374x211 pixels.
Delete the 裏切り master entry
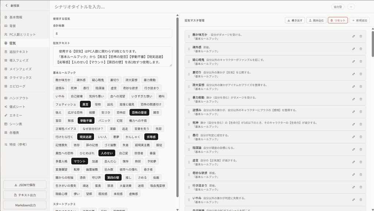coord(360,74)
